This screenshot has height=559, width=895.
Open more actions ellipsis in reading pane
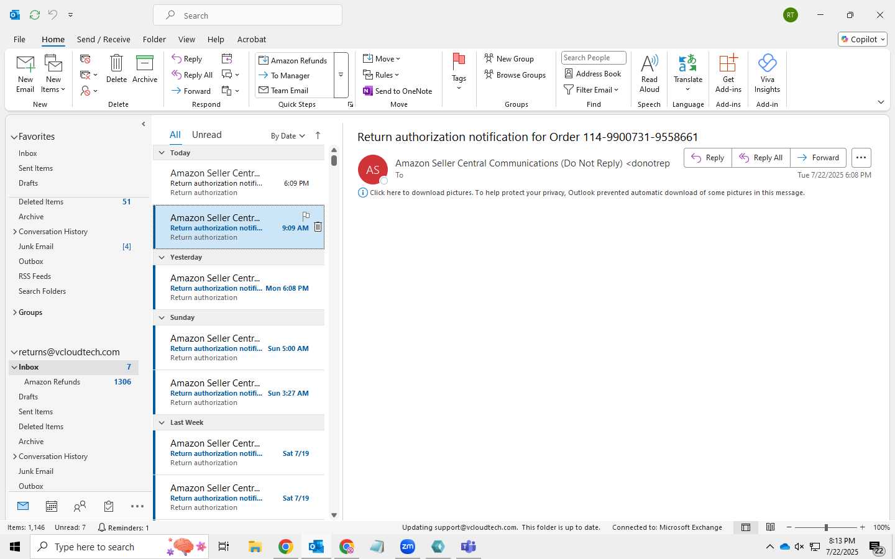tap(861, 158)
